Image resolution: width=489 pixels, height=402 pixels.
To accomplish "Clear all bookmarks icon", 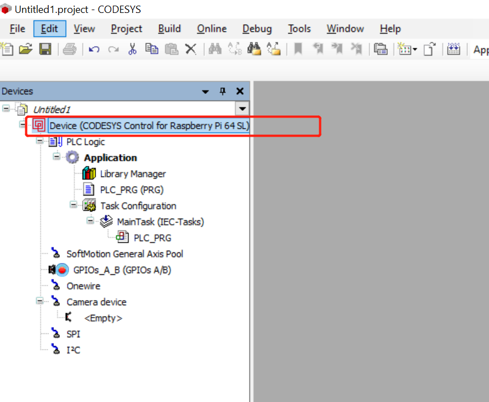I will pos(356,49).
